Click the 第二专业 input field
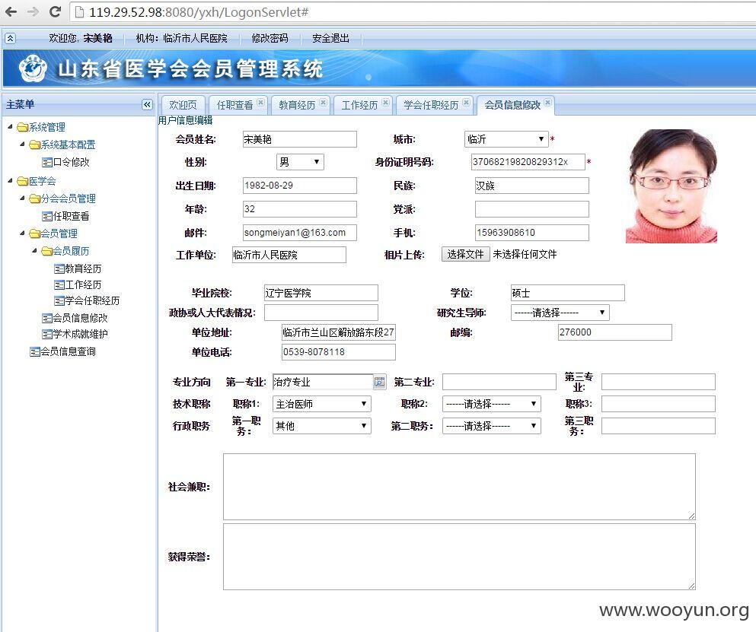Screen dimensions: 756x632 tap(499, 382)
